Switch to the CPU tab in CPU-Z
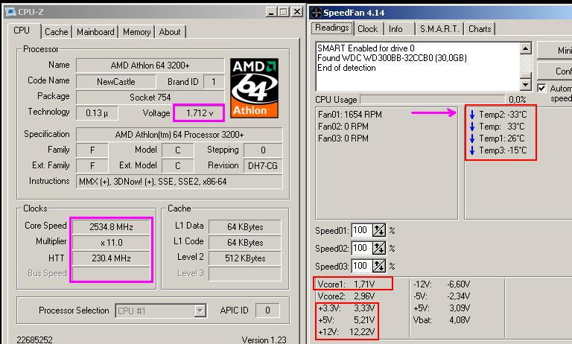The width and height of the screenshot is (572, 344). [x=22, y=31]
